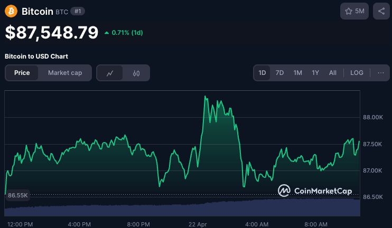This screenshot has width=392, height=228.
Task: Select the Market cap tab
Action: click(x=65, y=73)
